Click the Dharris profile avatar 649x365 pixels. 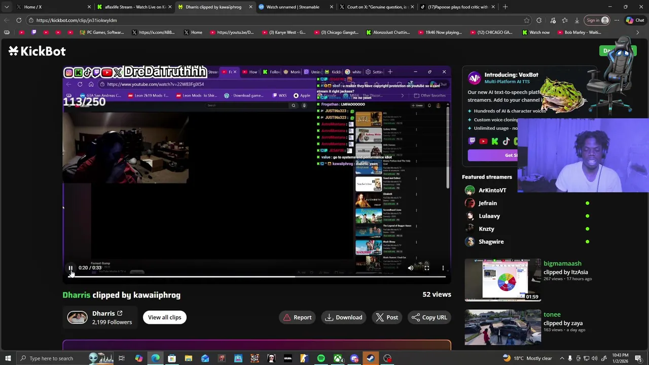point(78,317)
